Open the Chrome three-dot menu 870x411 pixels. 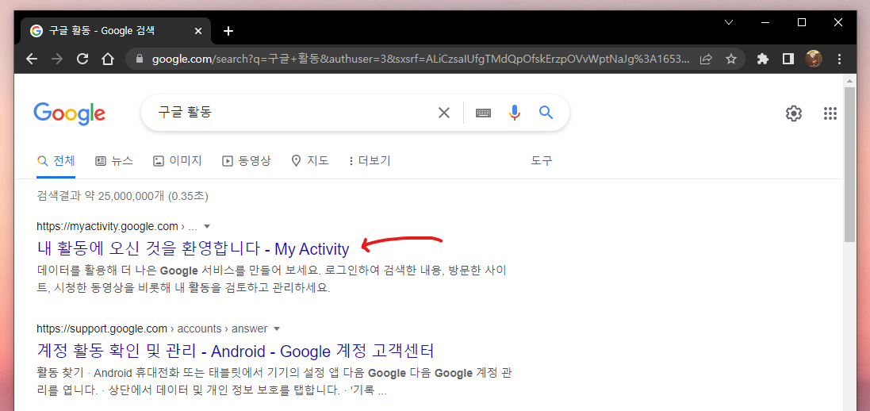pos(839,59)
